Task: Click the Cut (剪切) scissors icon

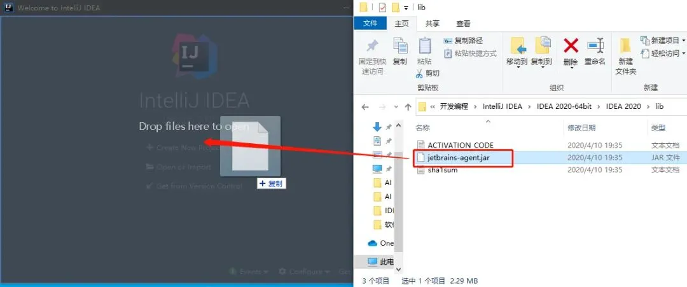Action: pos(419,73)
